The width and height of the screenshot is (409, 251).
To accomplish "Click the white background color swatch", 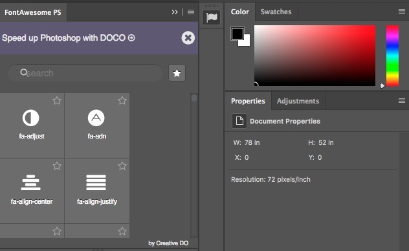I will [246, 43].
